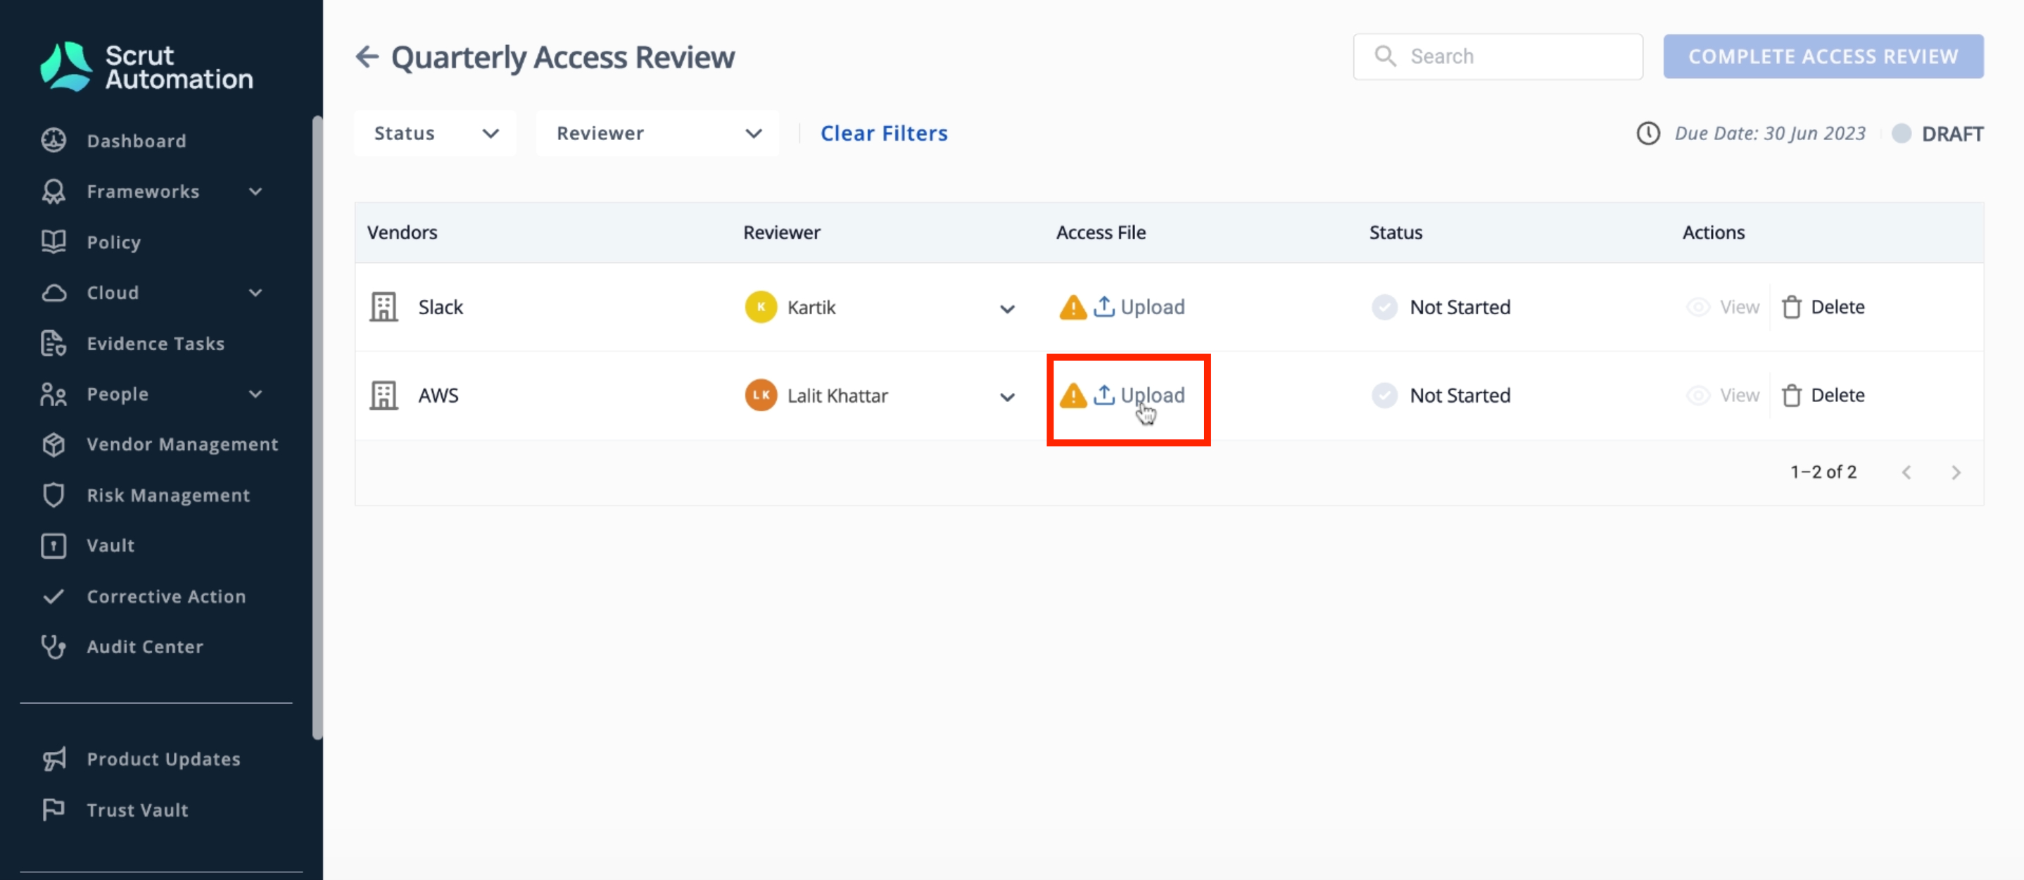
Task: Click the '1–2 of 2' pagination text
Action: coord(1823,472)
